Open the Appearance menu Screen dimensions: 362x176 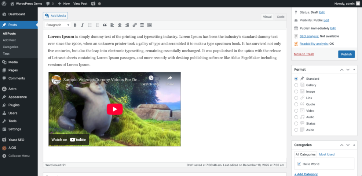[19, 97]
